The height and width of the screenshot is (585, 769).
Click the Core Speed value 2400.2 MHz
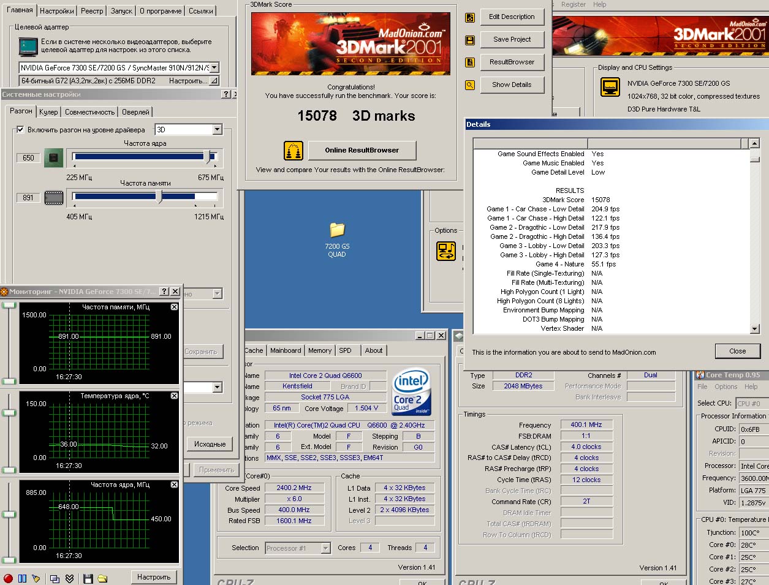pos(294,488)
